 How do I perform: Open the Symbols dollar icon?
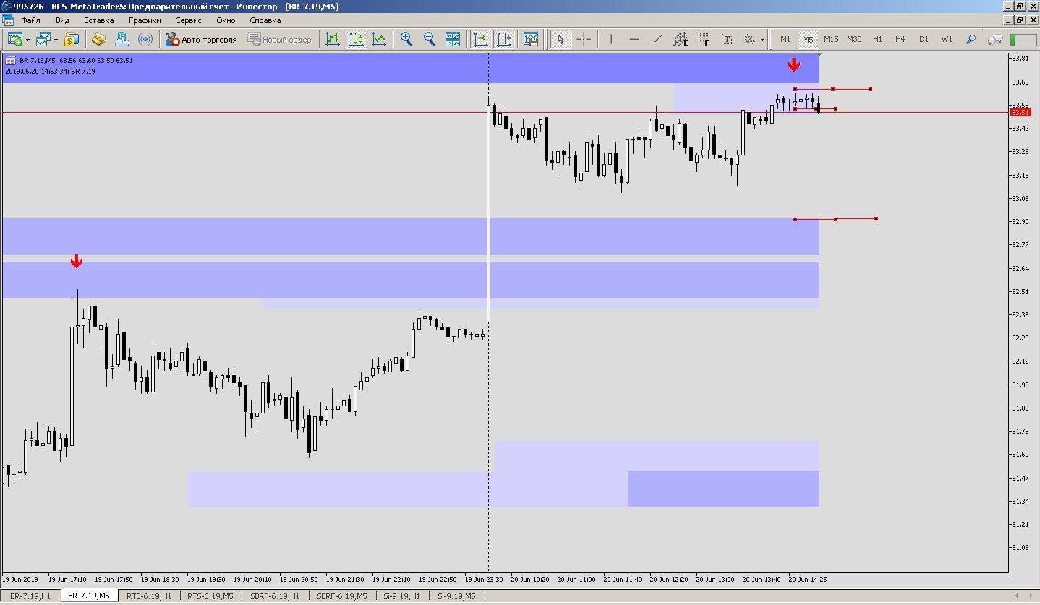pos(72,39)
